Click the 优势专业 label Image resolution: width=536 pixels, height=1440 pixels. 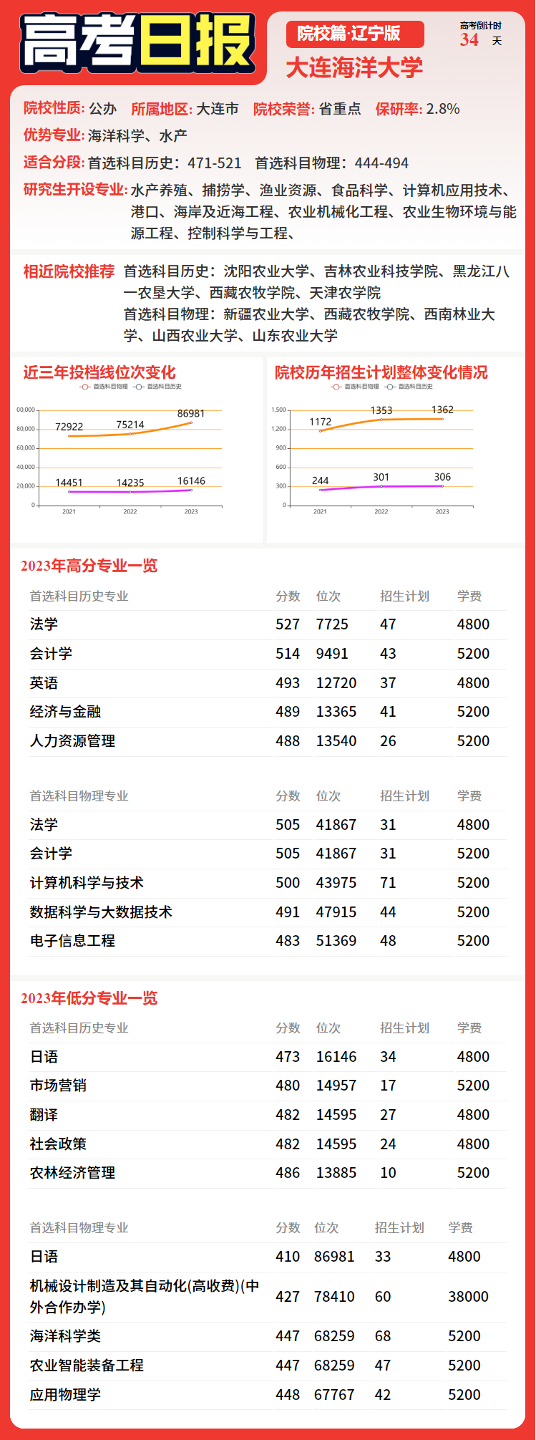coord(54,135)
